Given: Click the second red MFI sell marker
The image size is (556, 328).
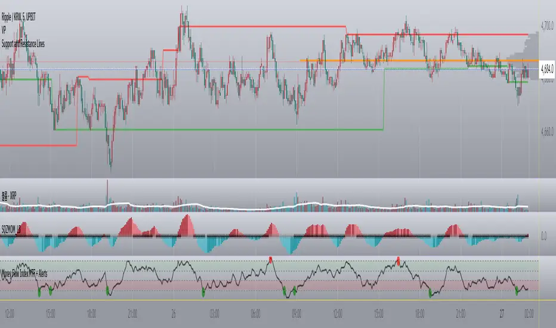Looking at the screenshot, I should point(398,261).
